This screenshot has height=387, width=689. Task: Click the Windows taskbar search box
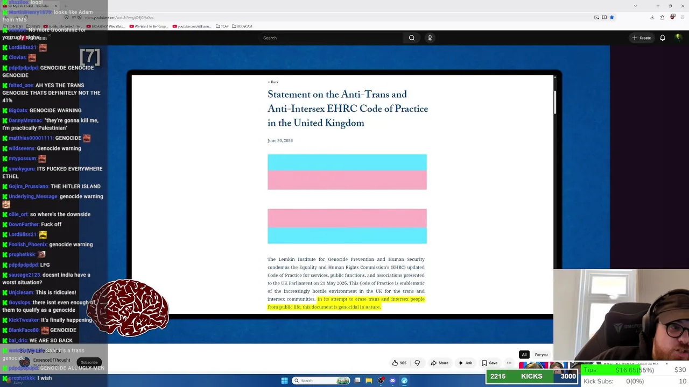tap(321, 381)
